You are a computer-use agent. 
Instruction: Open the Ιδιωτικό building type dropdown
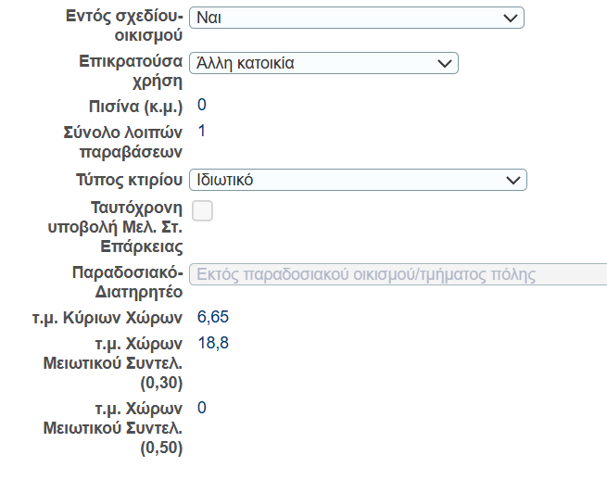click(x=358, y=180)
